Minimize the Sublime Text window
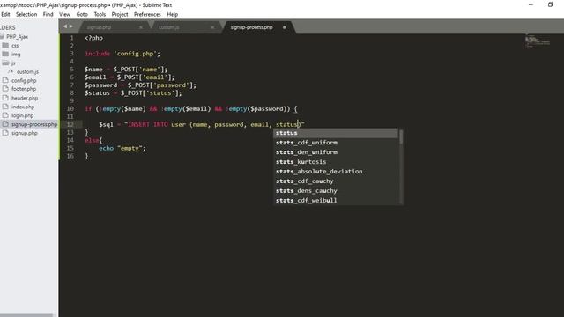This screenshot has height=317, width=564. click(531, 4)
